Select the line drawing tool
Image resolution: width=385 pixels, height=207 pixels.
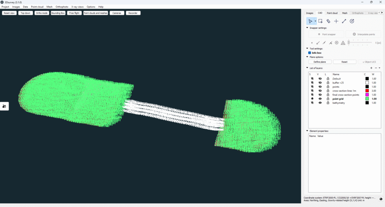click(344, 21)
